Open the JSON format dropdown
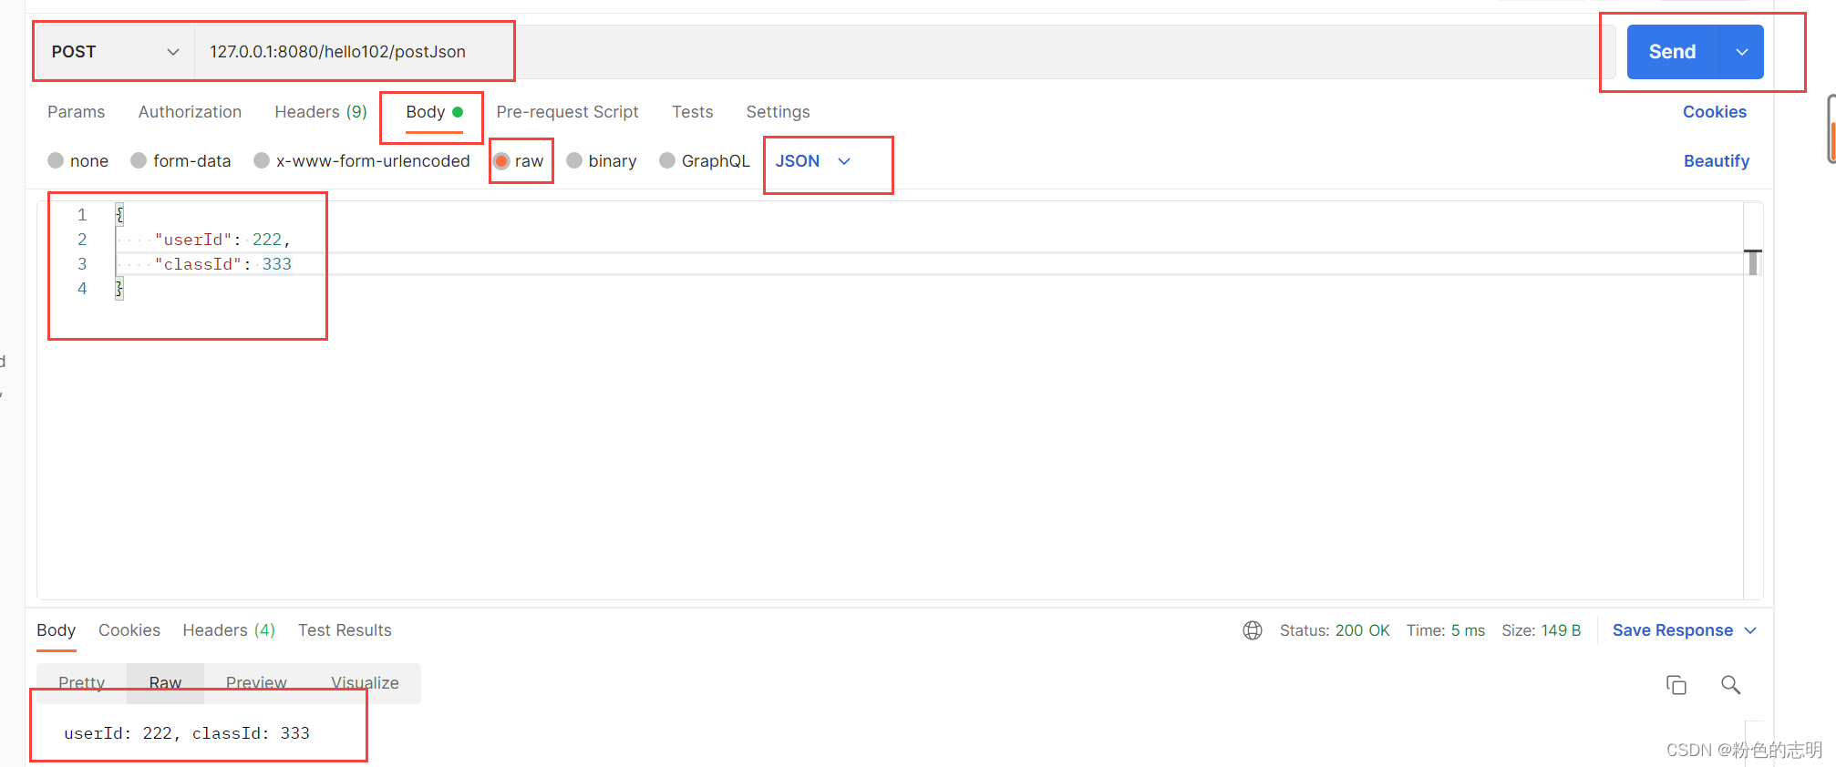This screenshot has height=767, width=1836. 813,161
